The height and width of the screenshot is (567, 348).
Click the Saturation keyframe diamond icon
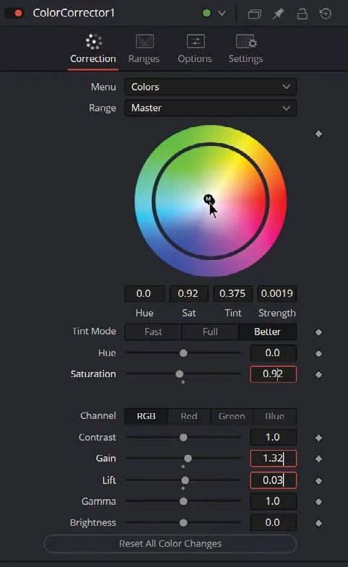point(318,375)
